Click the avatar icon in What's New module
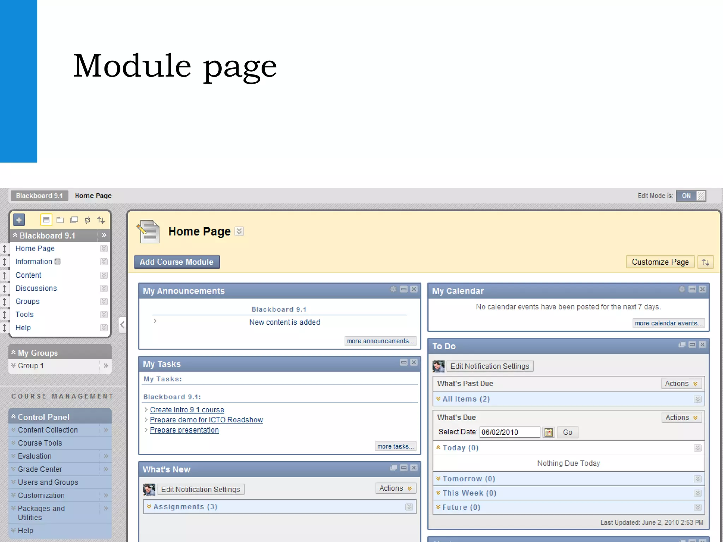 [x=149, y=489]
